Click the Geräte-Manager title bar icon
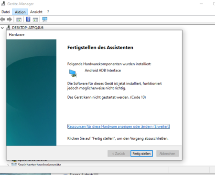 3,4
